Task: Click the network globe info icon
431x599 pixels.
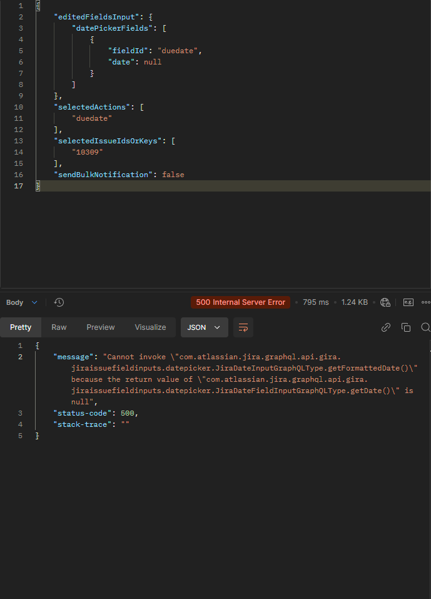Action: tap(385, 302)
